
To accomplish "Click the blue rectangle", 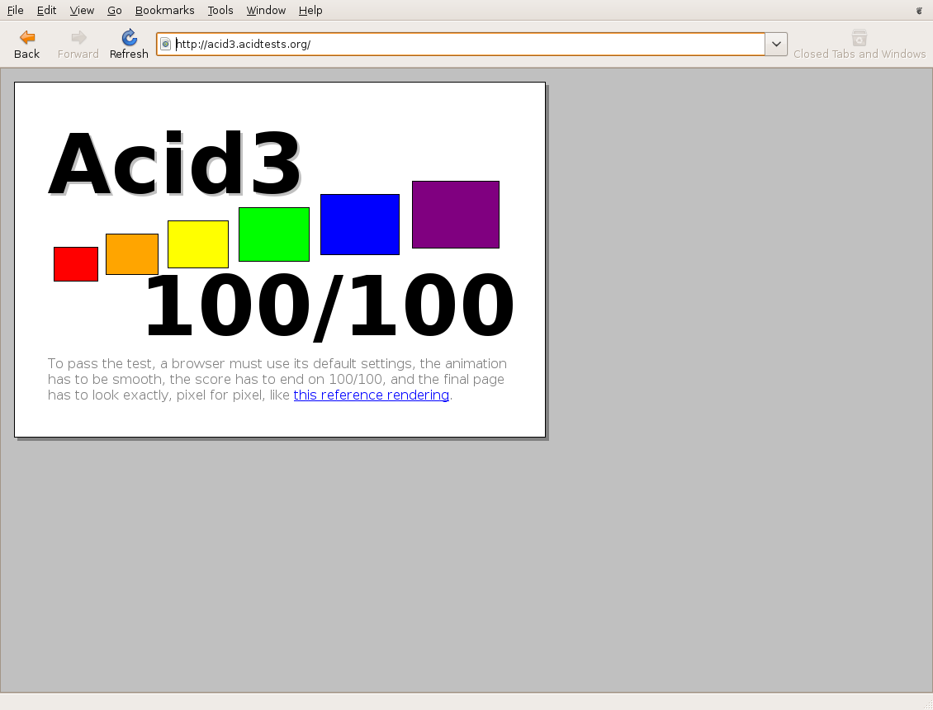I will coord(360,225).
